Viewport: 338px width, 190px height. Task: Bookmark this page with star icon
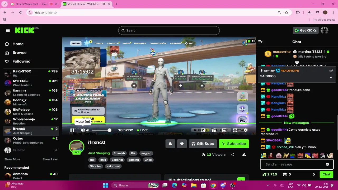(287, 12)
